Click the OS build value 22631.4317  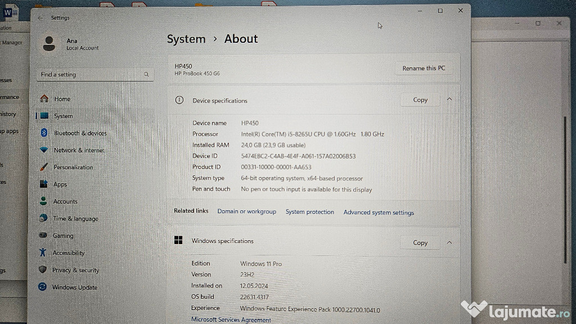click(x=254, y=297)
